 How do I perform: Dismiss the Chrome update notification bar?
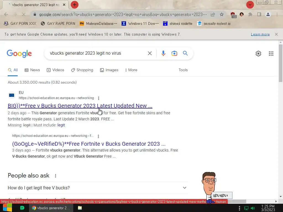(276, 34)
